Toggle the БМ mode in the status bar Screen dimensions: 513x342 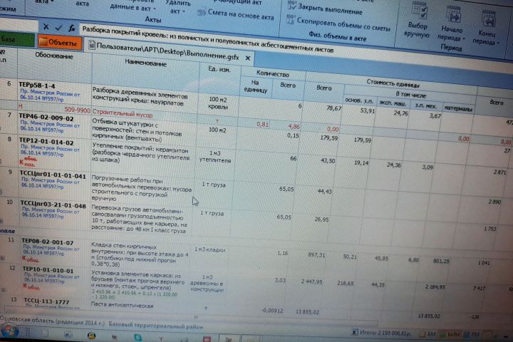pos(429,334)
